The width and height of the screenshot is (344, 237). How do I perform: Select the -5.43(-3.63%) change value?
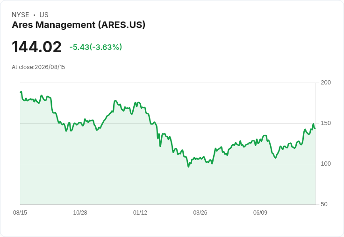tap(96, 47)
